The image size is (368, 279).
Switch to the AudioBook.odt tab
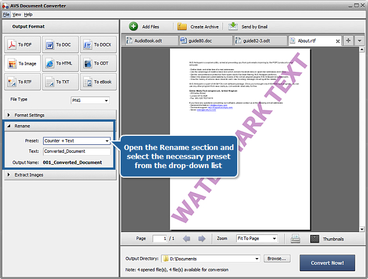(151, 41)
